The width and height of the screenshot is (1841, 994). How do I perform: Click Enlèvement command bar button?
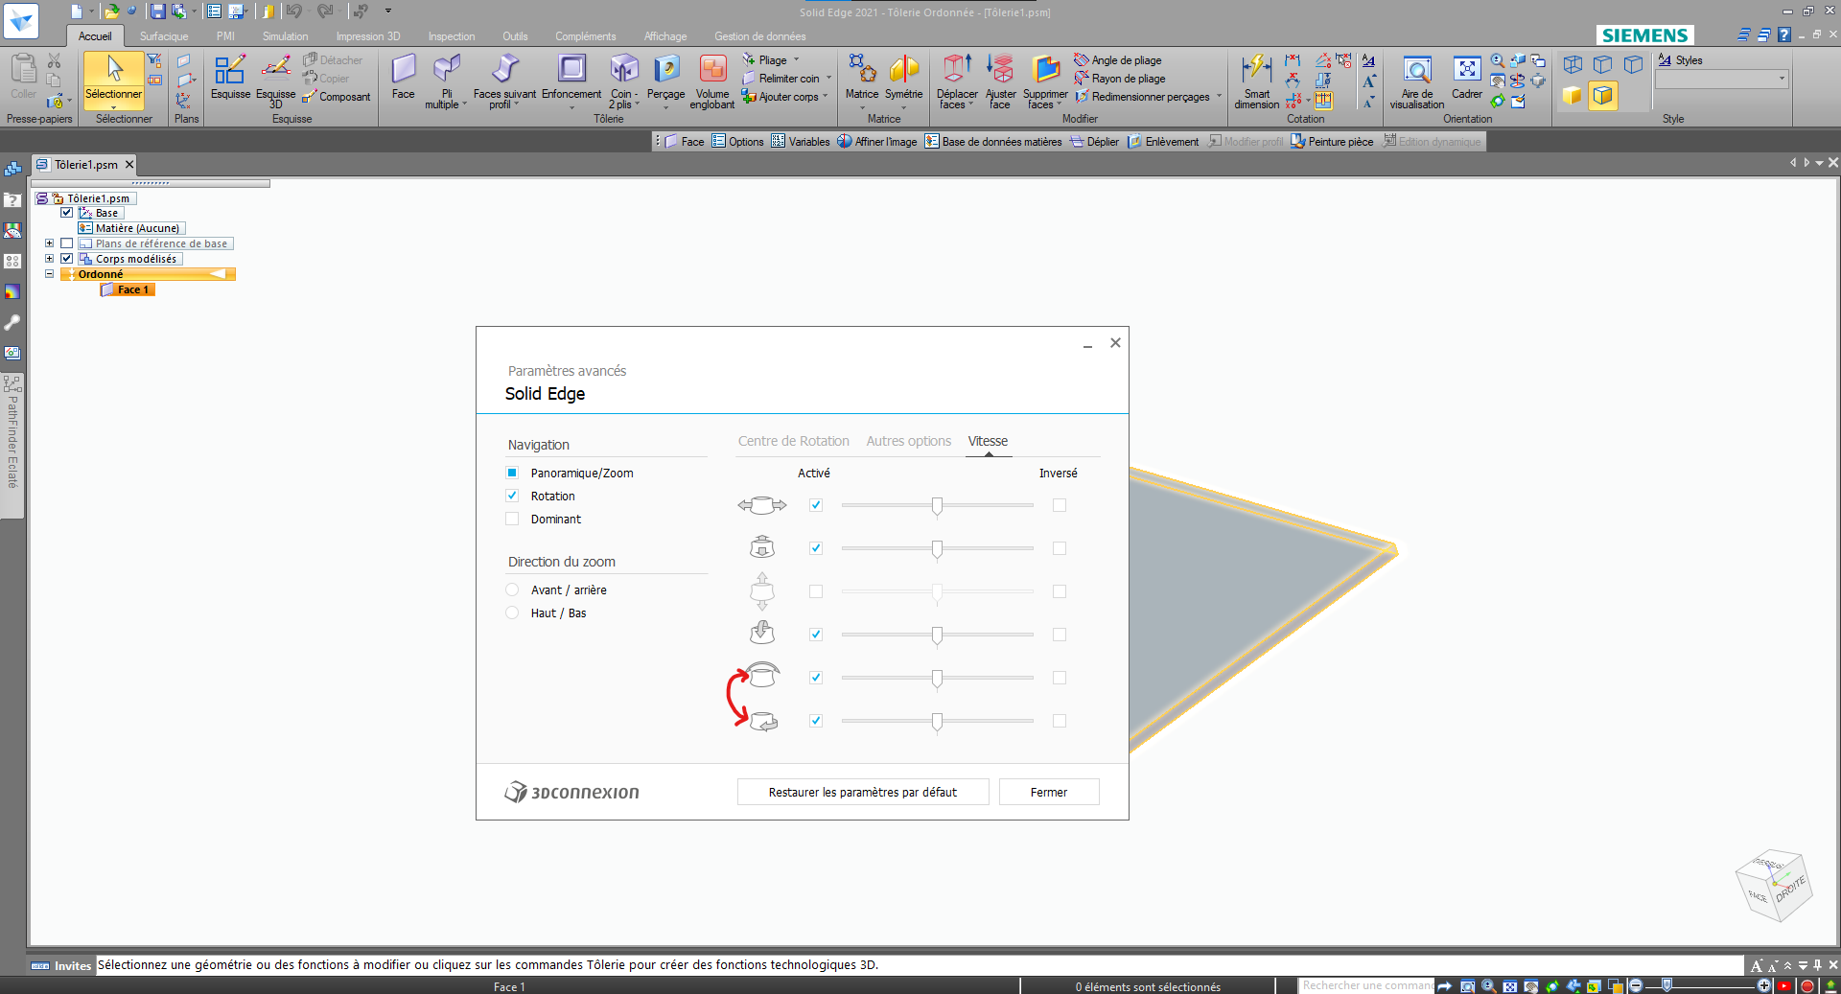pos(1163,142)
